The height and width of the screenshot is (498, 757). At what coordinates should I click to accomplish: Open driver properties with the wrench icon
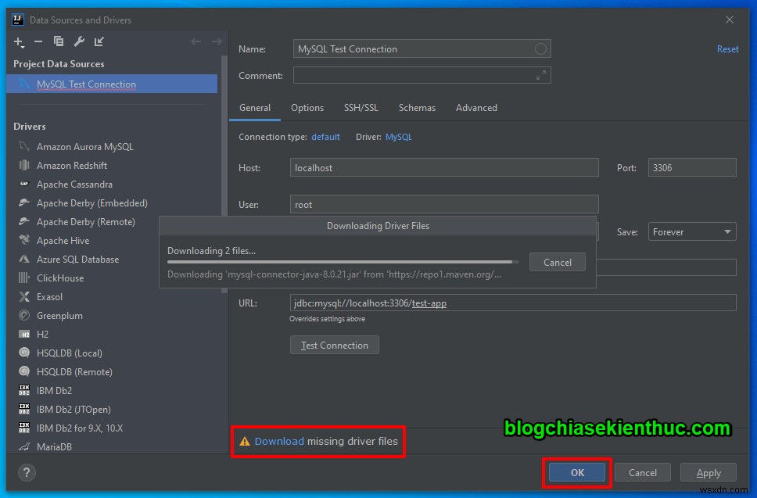point(78,42)
